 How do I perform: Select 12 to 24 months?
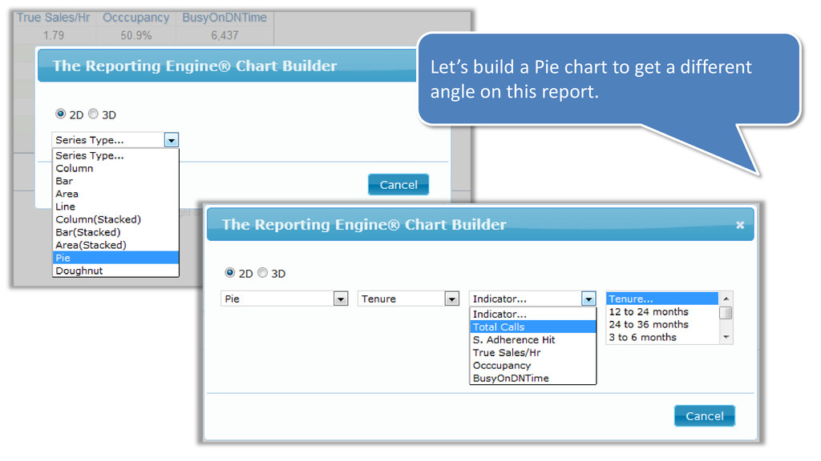662,311
